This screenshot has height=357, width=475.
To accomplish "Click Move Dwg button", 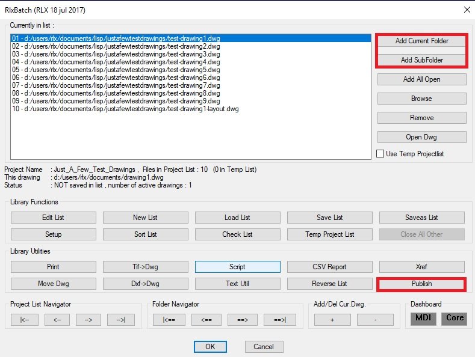I will pyautogui.click(x=54, y=284).
